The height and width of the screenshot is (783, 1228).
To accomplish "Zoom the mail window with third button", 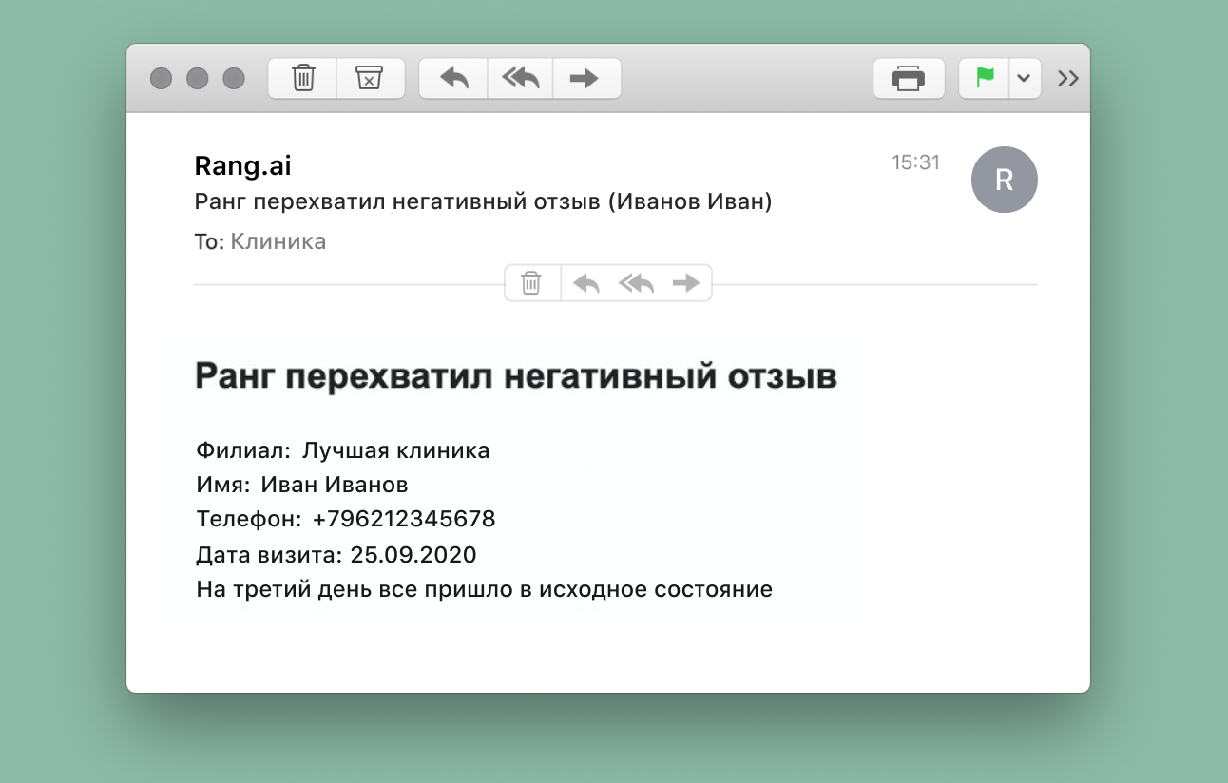I will coord(234,78).
